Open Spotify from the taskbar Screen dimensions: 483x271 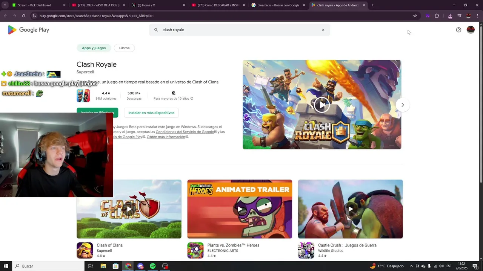click(152, 266)
